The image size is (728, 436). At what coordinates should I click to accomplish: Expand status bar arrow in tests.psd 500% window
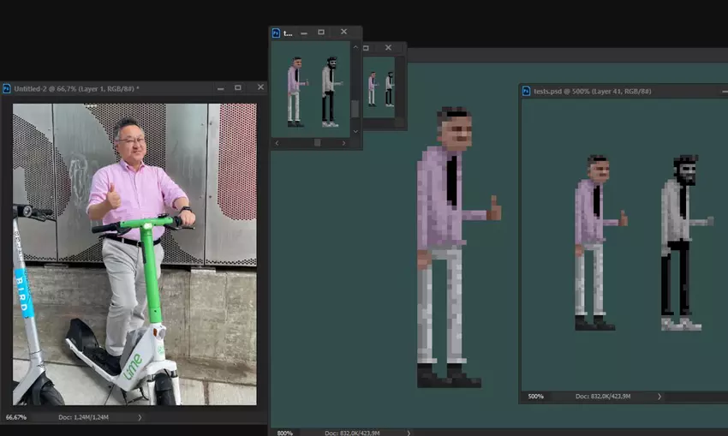(x=659, y=397)
